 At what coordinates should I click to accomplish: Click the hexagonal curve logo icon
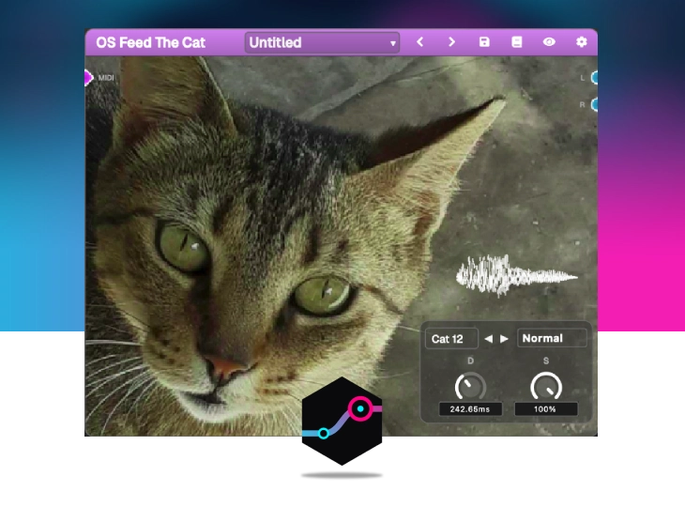click(x=342, y=421)
